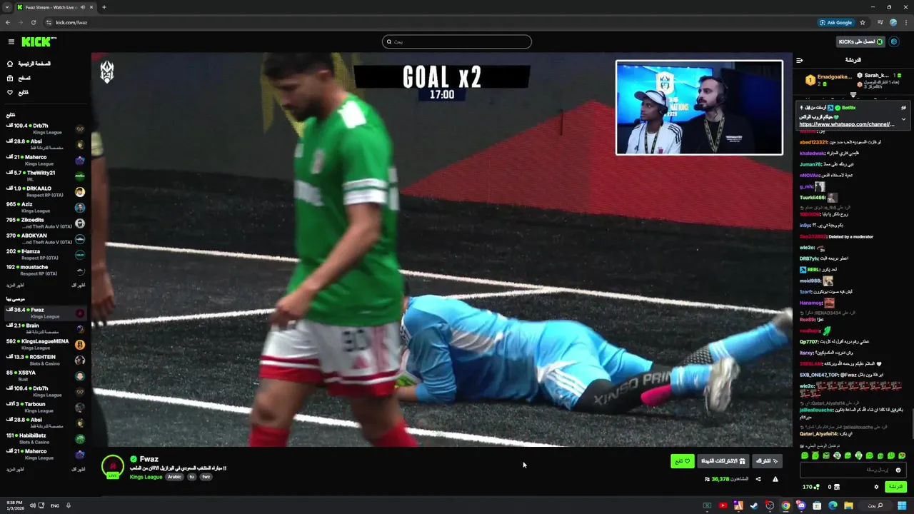Viewport: 914px width, 514px height.
Task: Click the green Chat send button
Action: tap(895, 487)
